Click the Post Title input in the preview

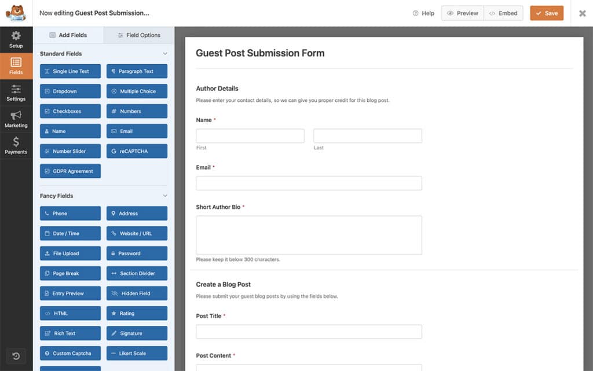point(309,331)
